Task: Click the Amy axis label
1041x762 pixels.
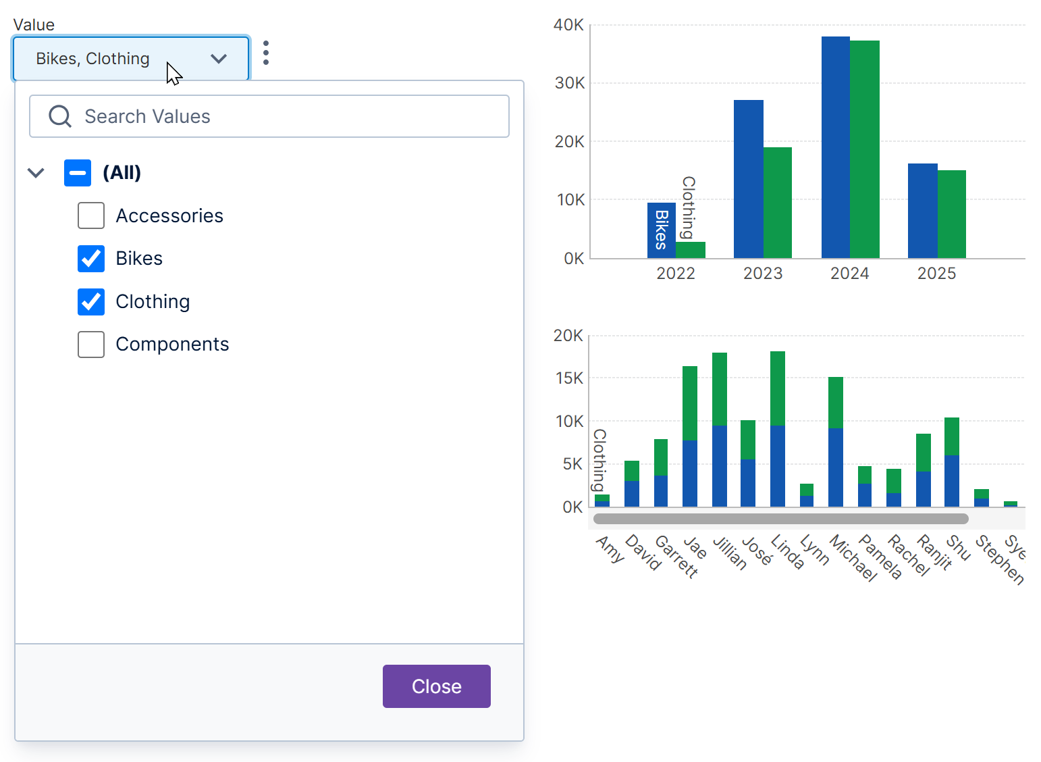Action: coord(611,549)
